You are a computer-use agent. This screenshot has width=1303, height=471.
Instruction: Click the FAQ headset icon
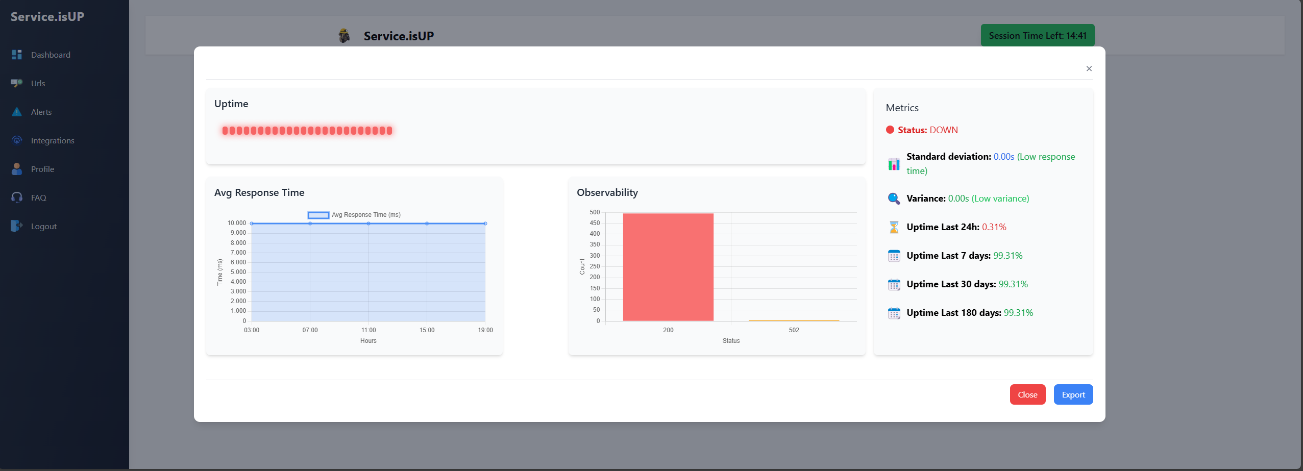(17, 197)
